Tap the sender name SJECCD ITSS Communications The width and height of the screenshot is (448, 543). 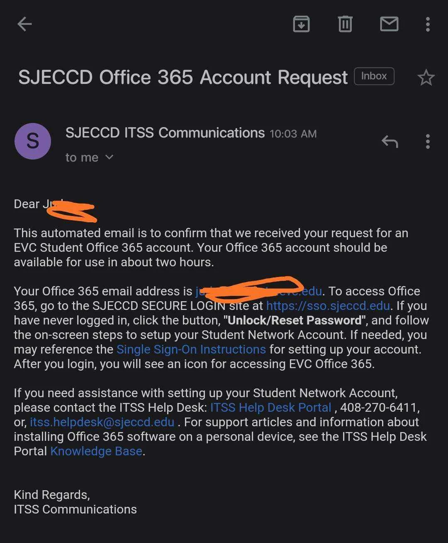pyautogui.click(x=165, y=133)
